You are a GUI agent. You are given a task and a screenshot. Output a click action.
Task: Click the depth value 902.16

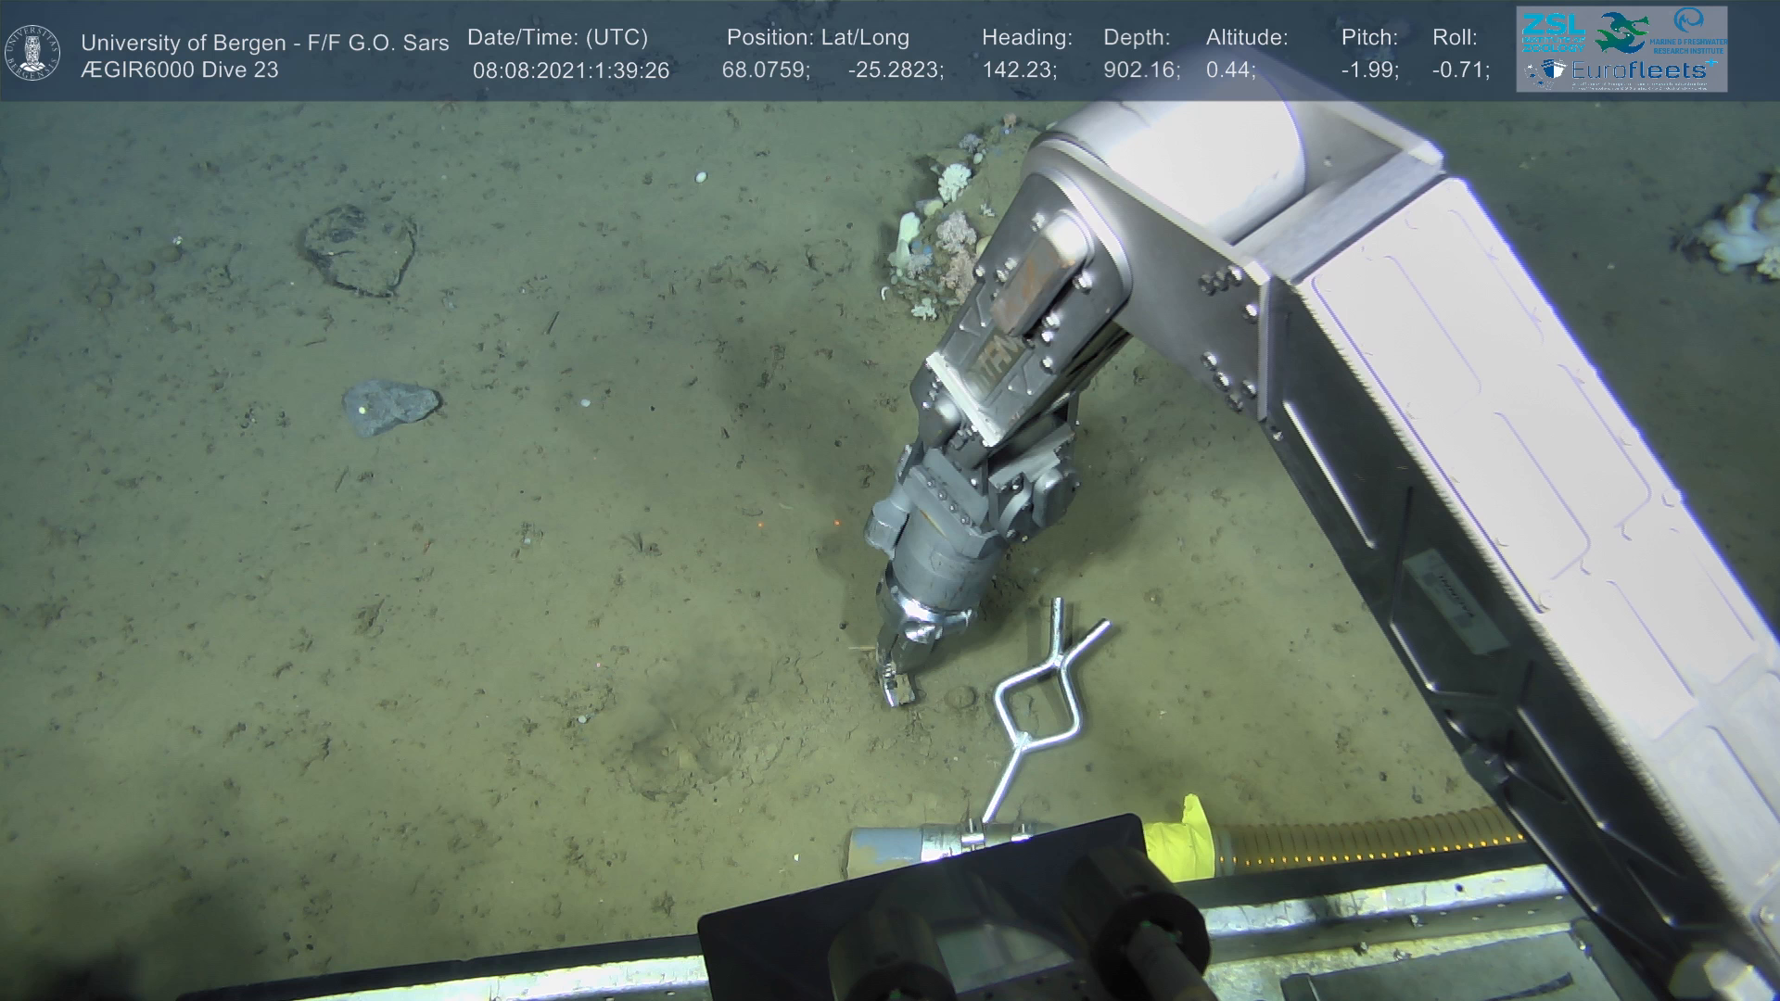(x=1140, y=70)
